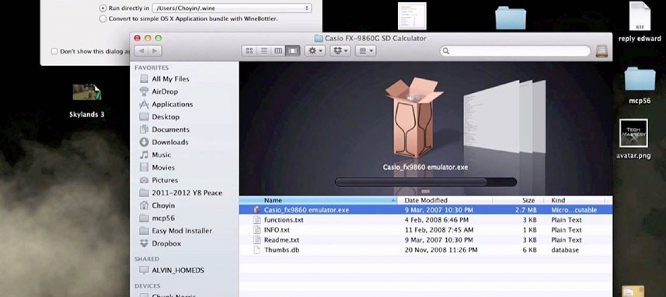This screenshot has width=666, height=297.
Task: Sort files by Date Modified column
Action: [x=445, y=200]
